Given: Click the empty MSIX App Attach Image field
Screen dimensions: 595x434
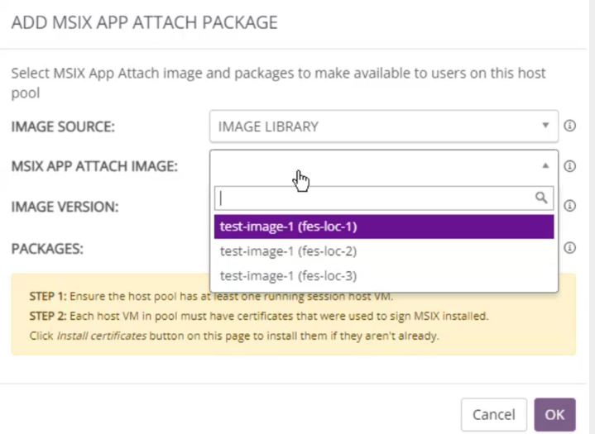Looking at the screenshot, I should [372, 166].
